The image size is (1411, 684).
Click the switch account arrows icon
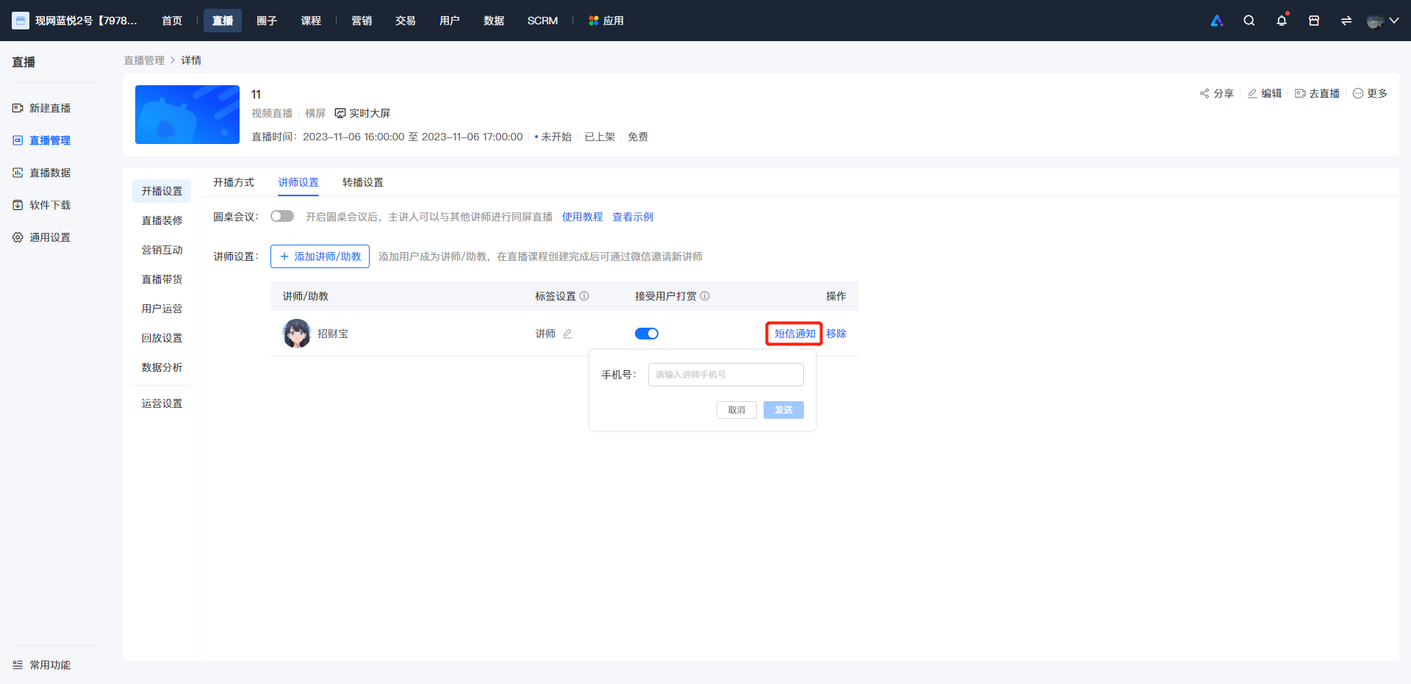(1346, 21)
